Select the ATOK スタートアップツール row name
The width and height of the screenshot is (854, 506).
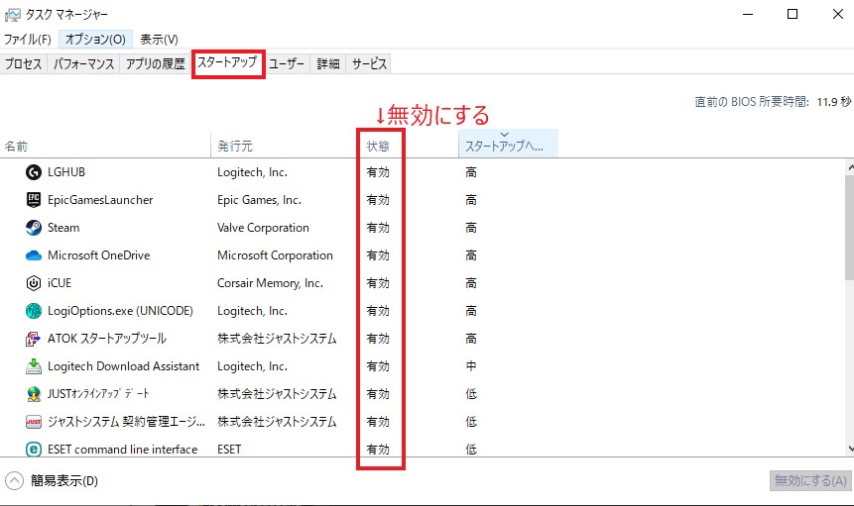click(107, 339)
